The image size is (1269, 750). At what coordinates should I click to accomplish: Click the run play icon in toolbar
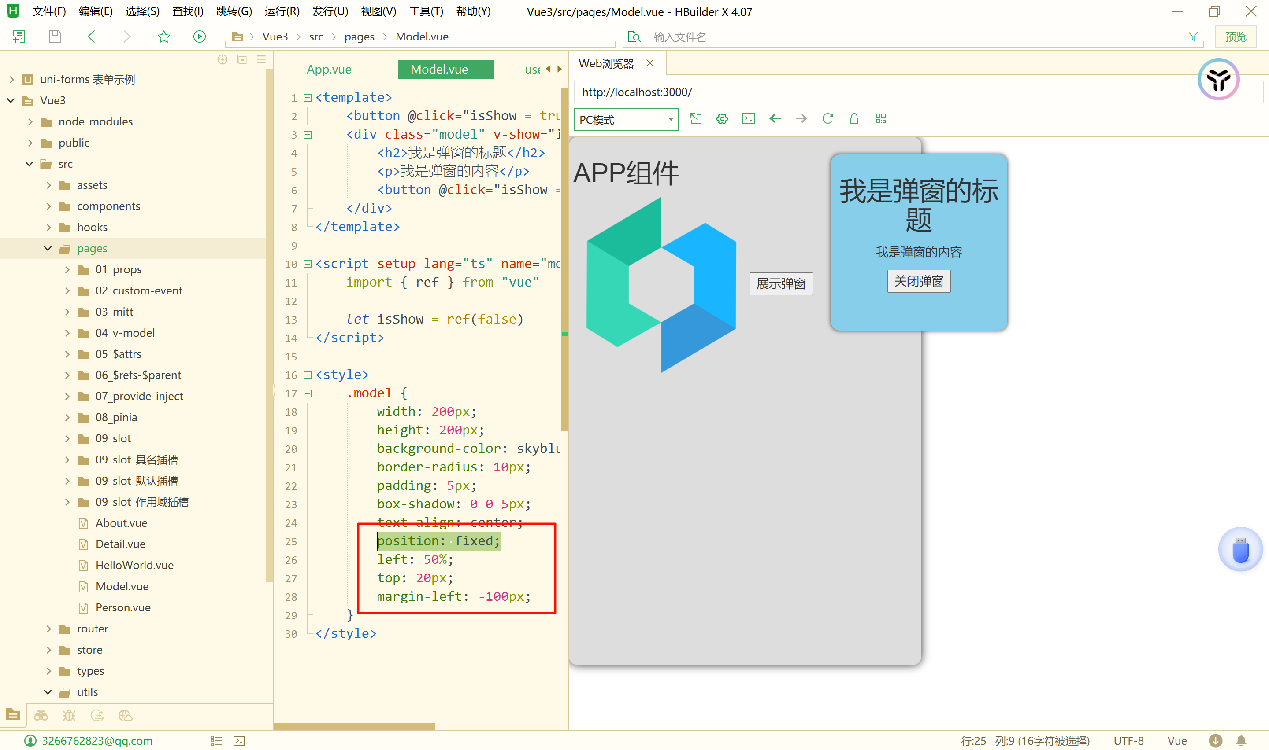click(x=199, y=37)
